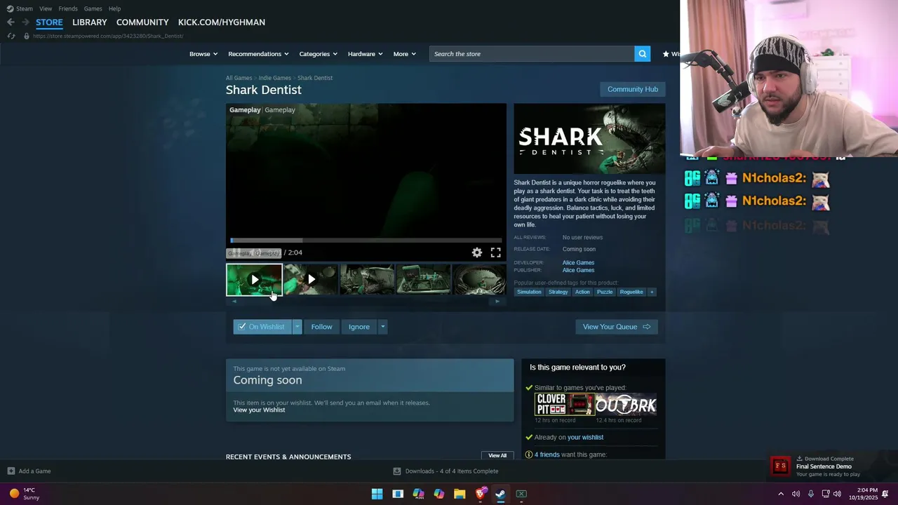Open the KICK.COM/HYGHMAN profile tab
898x505 pixels.
click(x=222, y=22)
